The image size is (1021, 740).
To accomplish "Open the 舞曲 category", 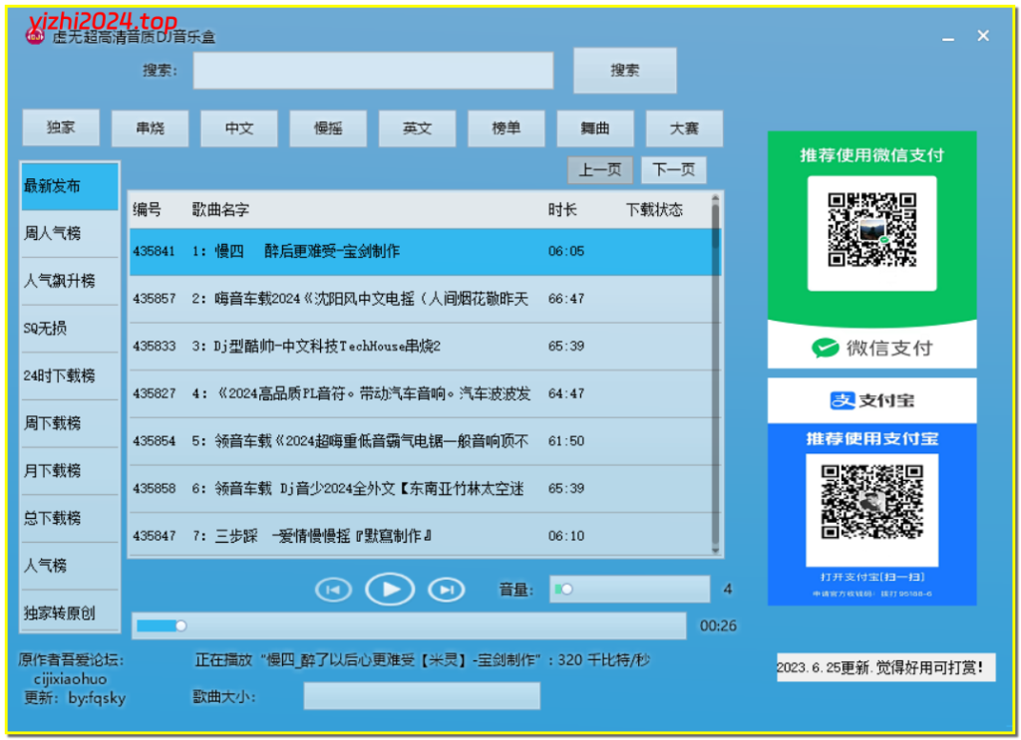I will tap(595, 128).
